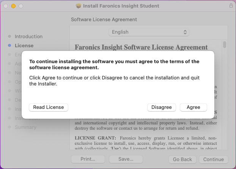Click the Agree button in the dialog
Viewport: 236px width, 169px height.
click(193, 107)
